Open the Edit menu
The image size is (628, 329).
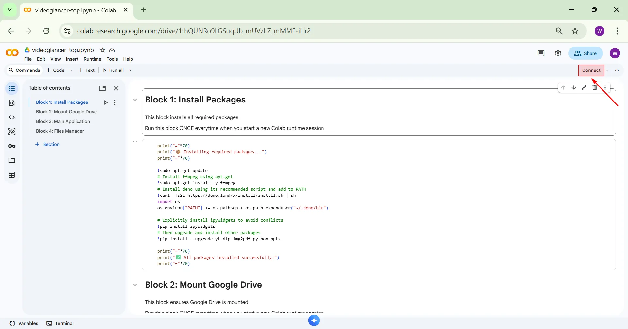pyautogui.click(x=41, y=59)
